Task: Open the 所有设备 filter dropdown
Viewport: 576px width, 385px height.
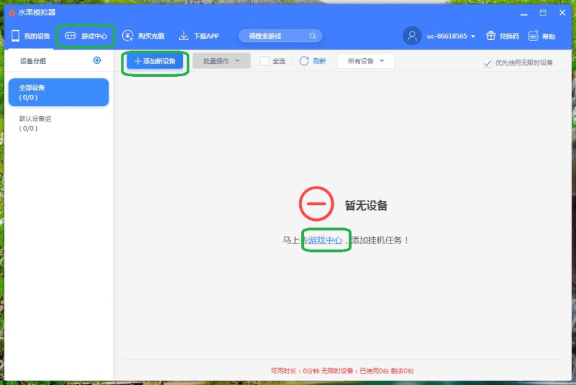Action: click(366, 61)
